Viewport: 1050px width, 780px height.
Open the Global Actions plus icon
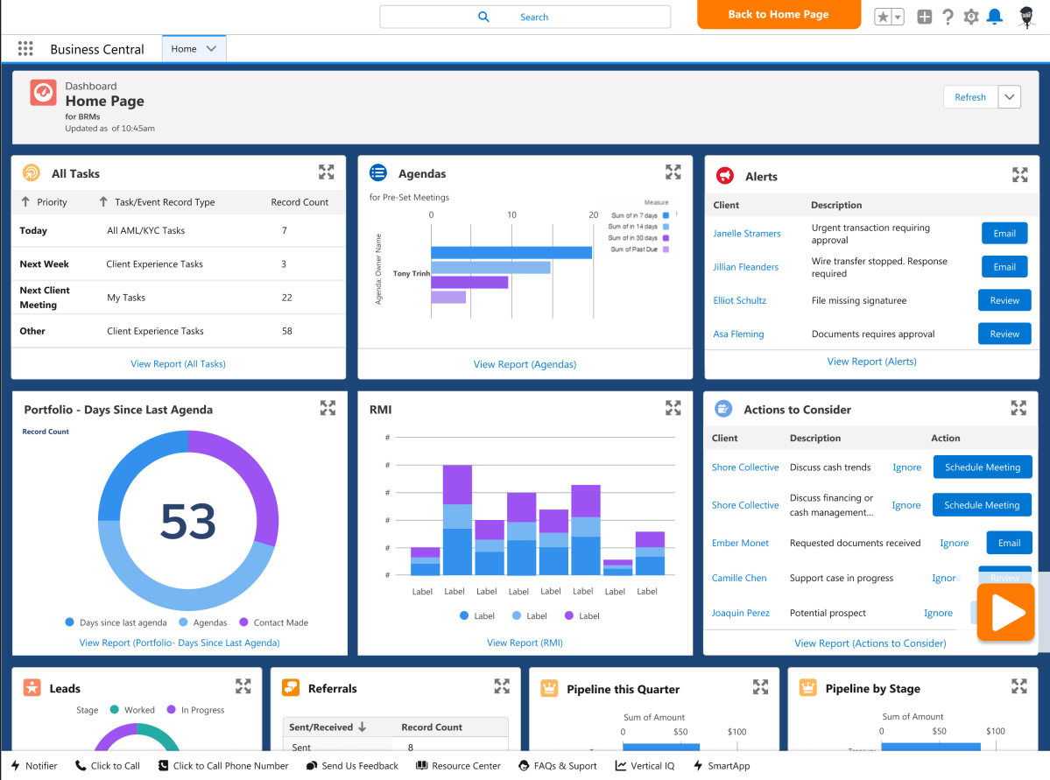coord(924,16)
